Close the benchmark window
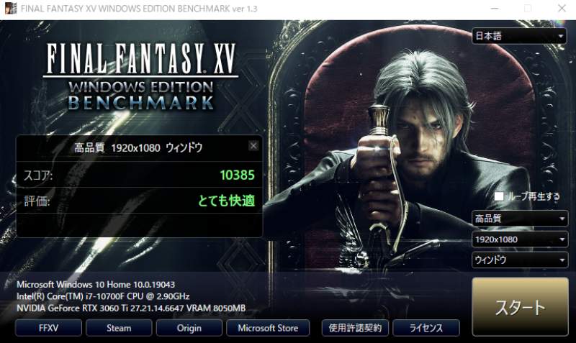 pyautogui.click(x=562, y=8)
